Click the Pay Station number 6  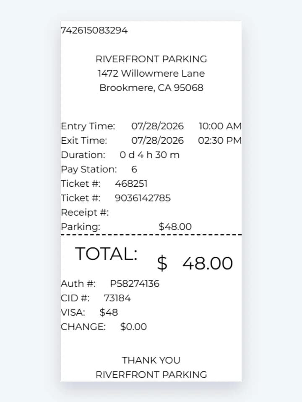pyautogui.click(x=134, y=169)
